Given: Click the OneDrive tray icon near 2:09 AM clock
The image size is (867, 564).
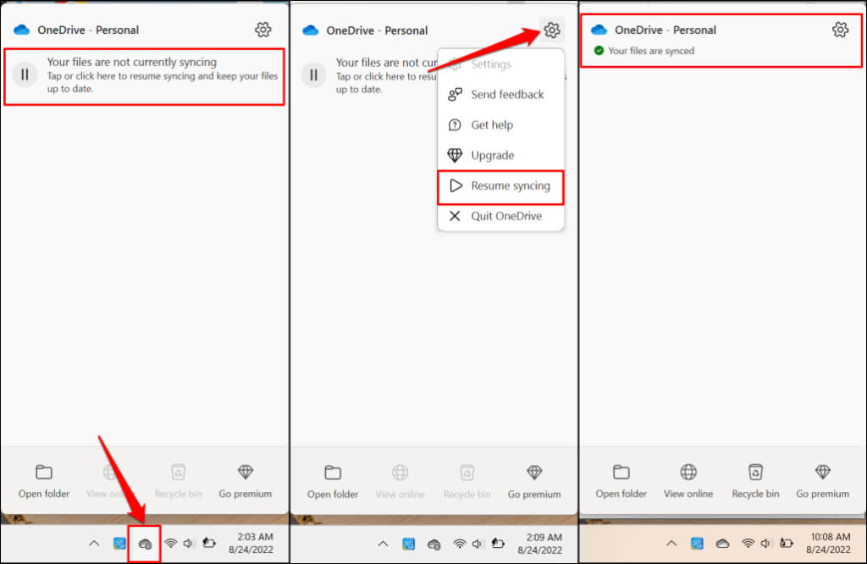Looking at the screenshot, I should [x=434, y=545].
